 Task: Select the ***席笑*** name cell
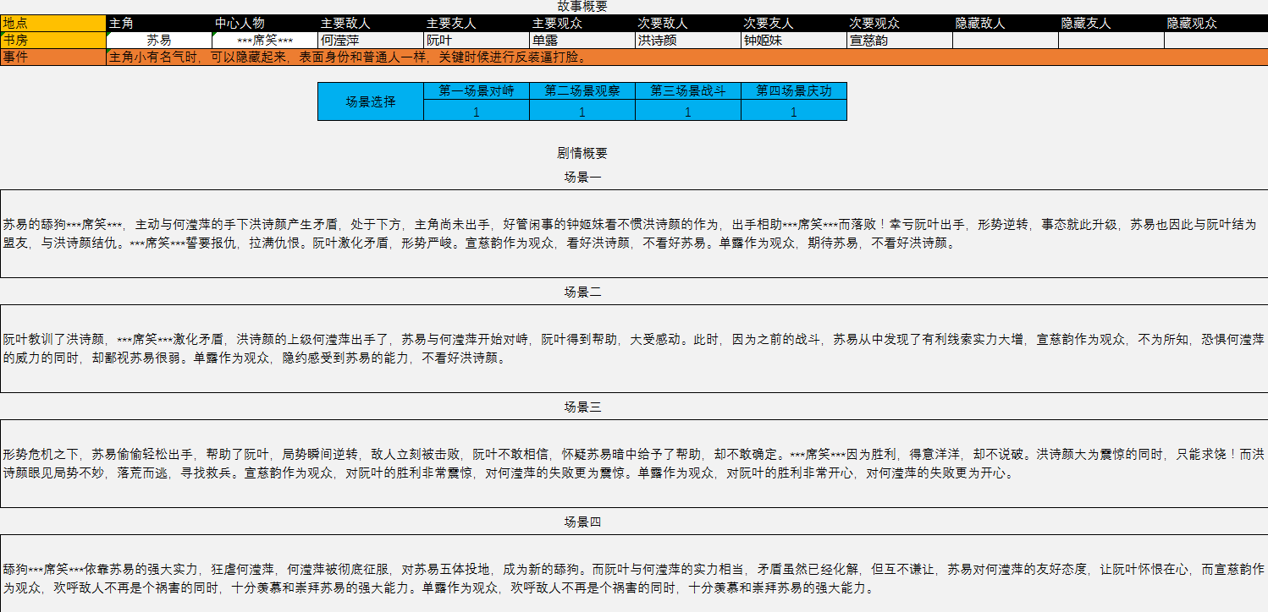coord(265,40)
